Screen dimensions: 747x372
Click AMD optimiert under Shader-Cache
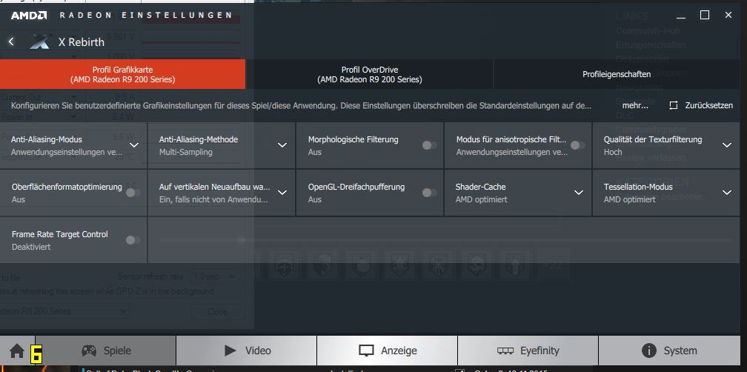tap(481, 199)
